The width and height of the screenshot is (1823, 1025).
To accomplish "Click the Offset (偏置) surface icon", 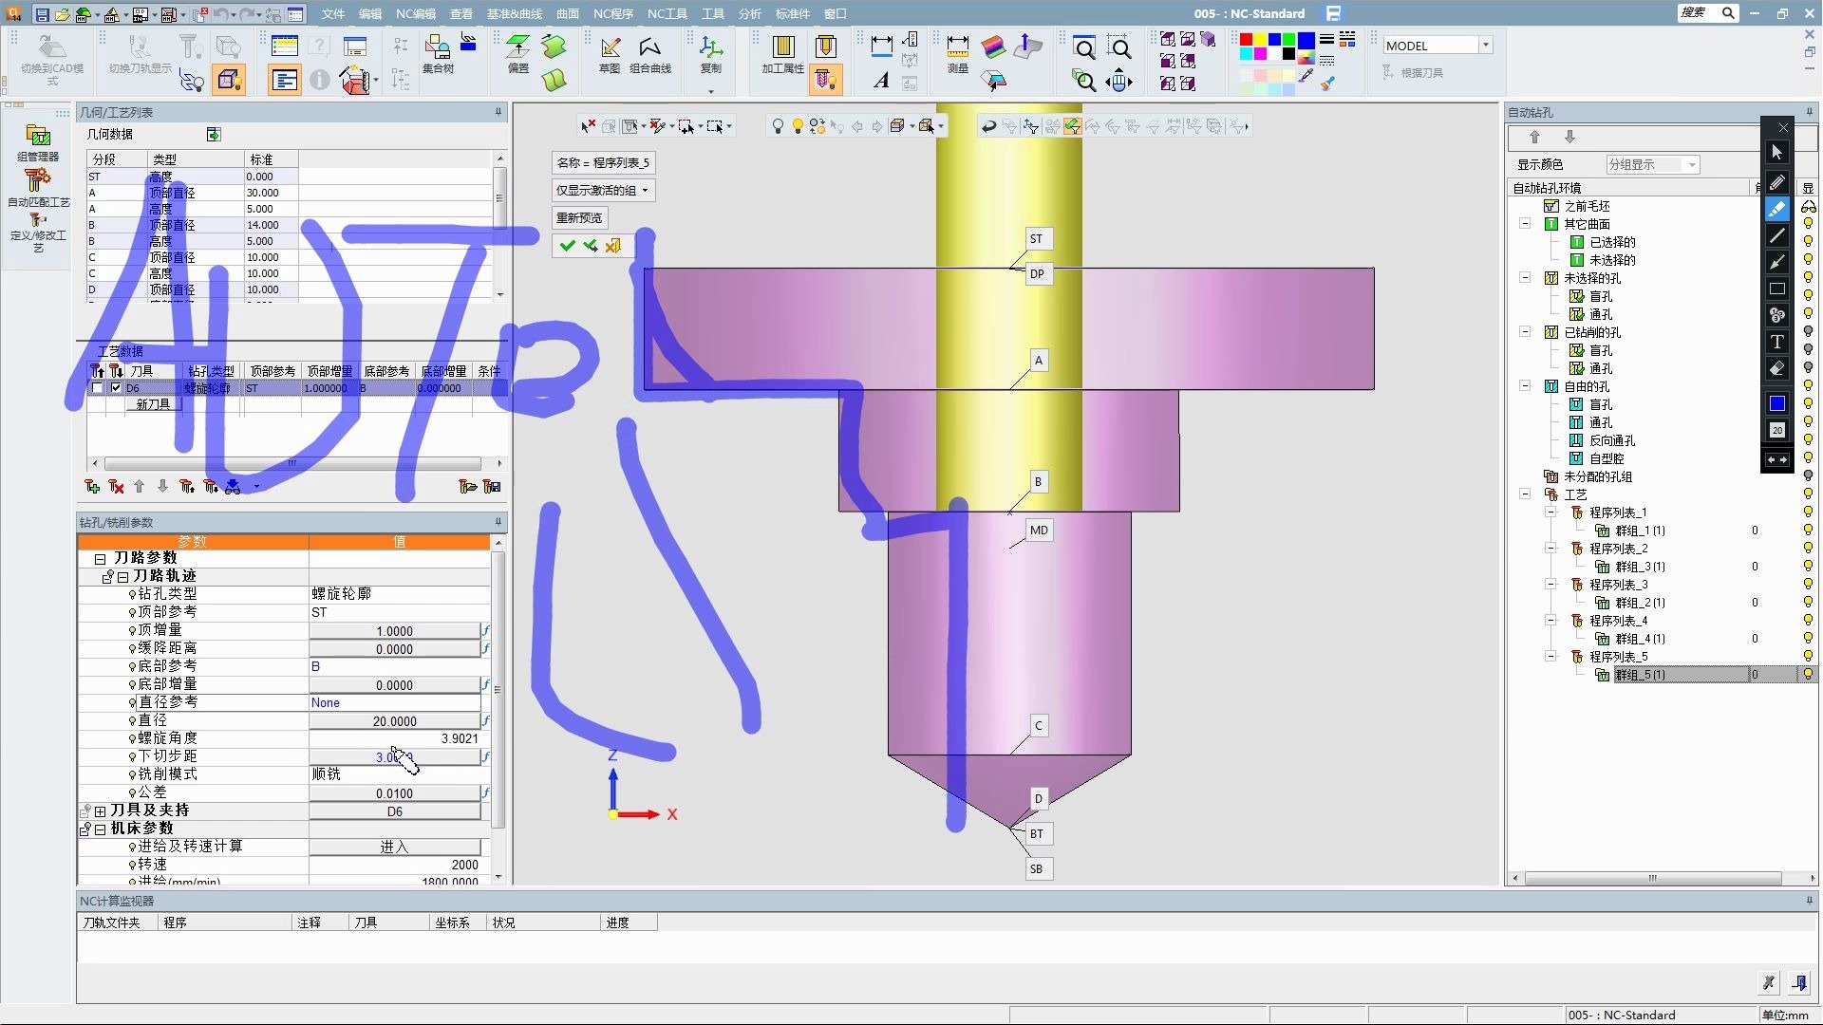I will tap(518, 47).
